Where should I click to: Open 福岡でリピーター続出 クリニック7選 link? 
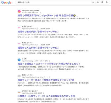(x=46, y=80)
